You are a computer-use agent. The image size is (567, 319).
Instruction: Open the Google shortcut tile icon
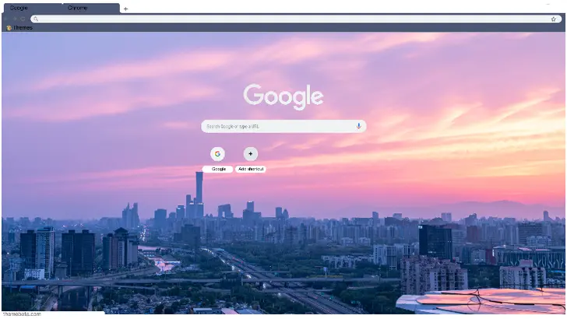tap(217, 154)
